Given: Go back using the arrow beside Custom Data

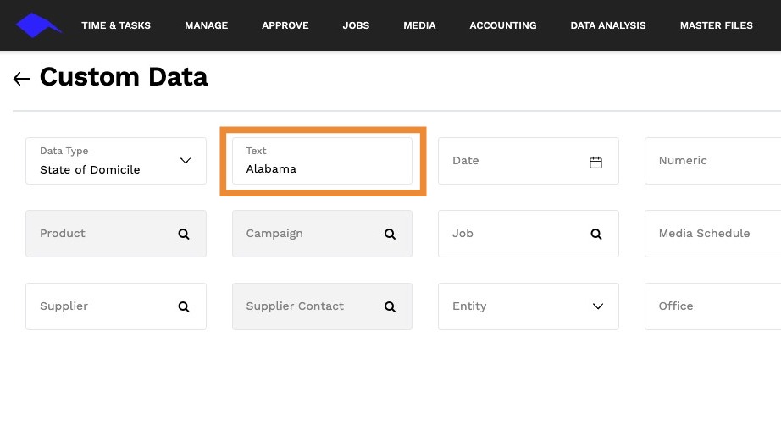Looking at the screenshot, I should point(22,79).
